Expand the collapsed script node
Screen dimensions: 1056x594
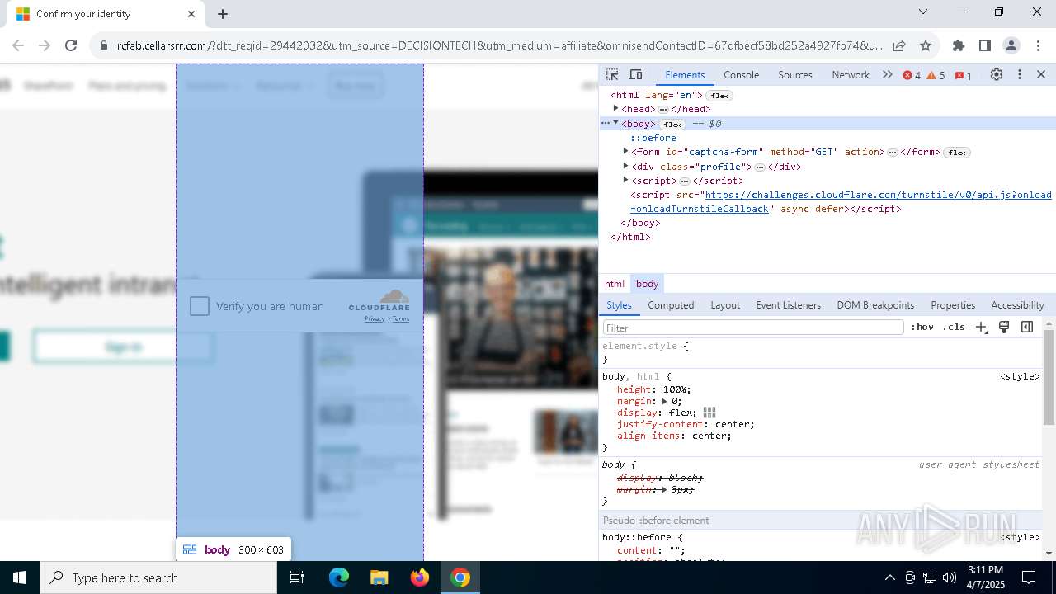pos(626,180)
